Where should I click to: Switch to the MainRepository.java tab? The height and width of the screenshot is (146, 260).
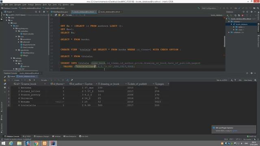(x=59, y=12)
